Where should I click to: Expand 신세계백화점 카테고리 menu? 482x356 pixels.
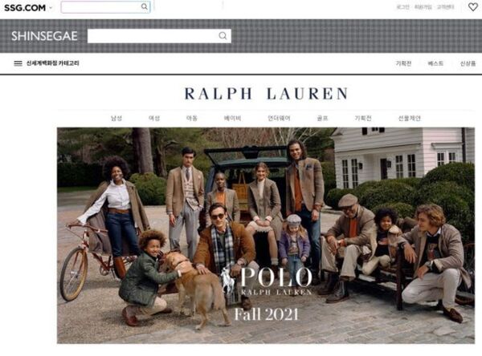tap(52, 63)
